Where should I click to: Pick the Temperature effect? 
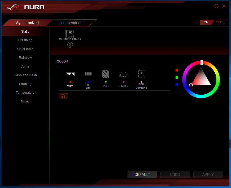(x=25, y=92)
